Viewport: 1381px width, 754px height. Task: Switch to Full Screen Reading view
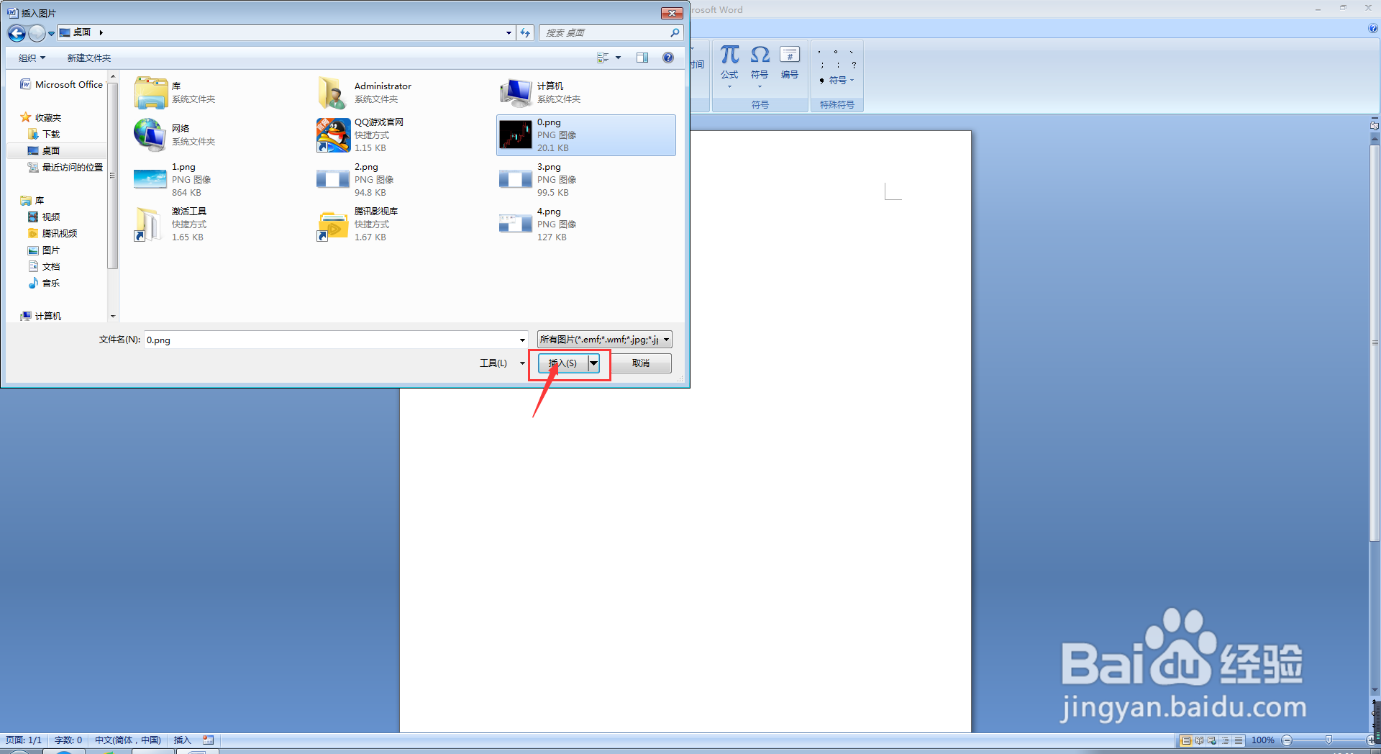(1199, 740)
